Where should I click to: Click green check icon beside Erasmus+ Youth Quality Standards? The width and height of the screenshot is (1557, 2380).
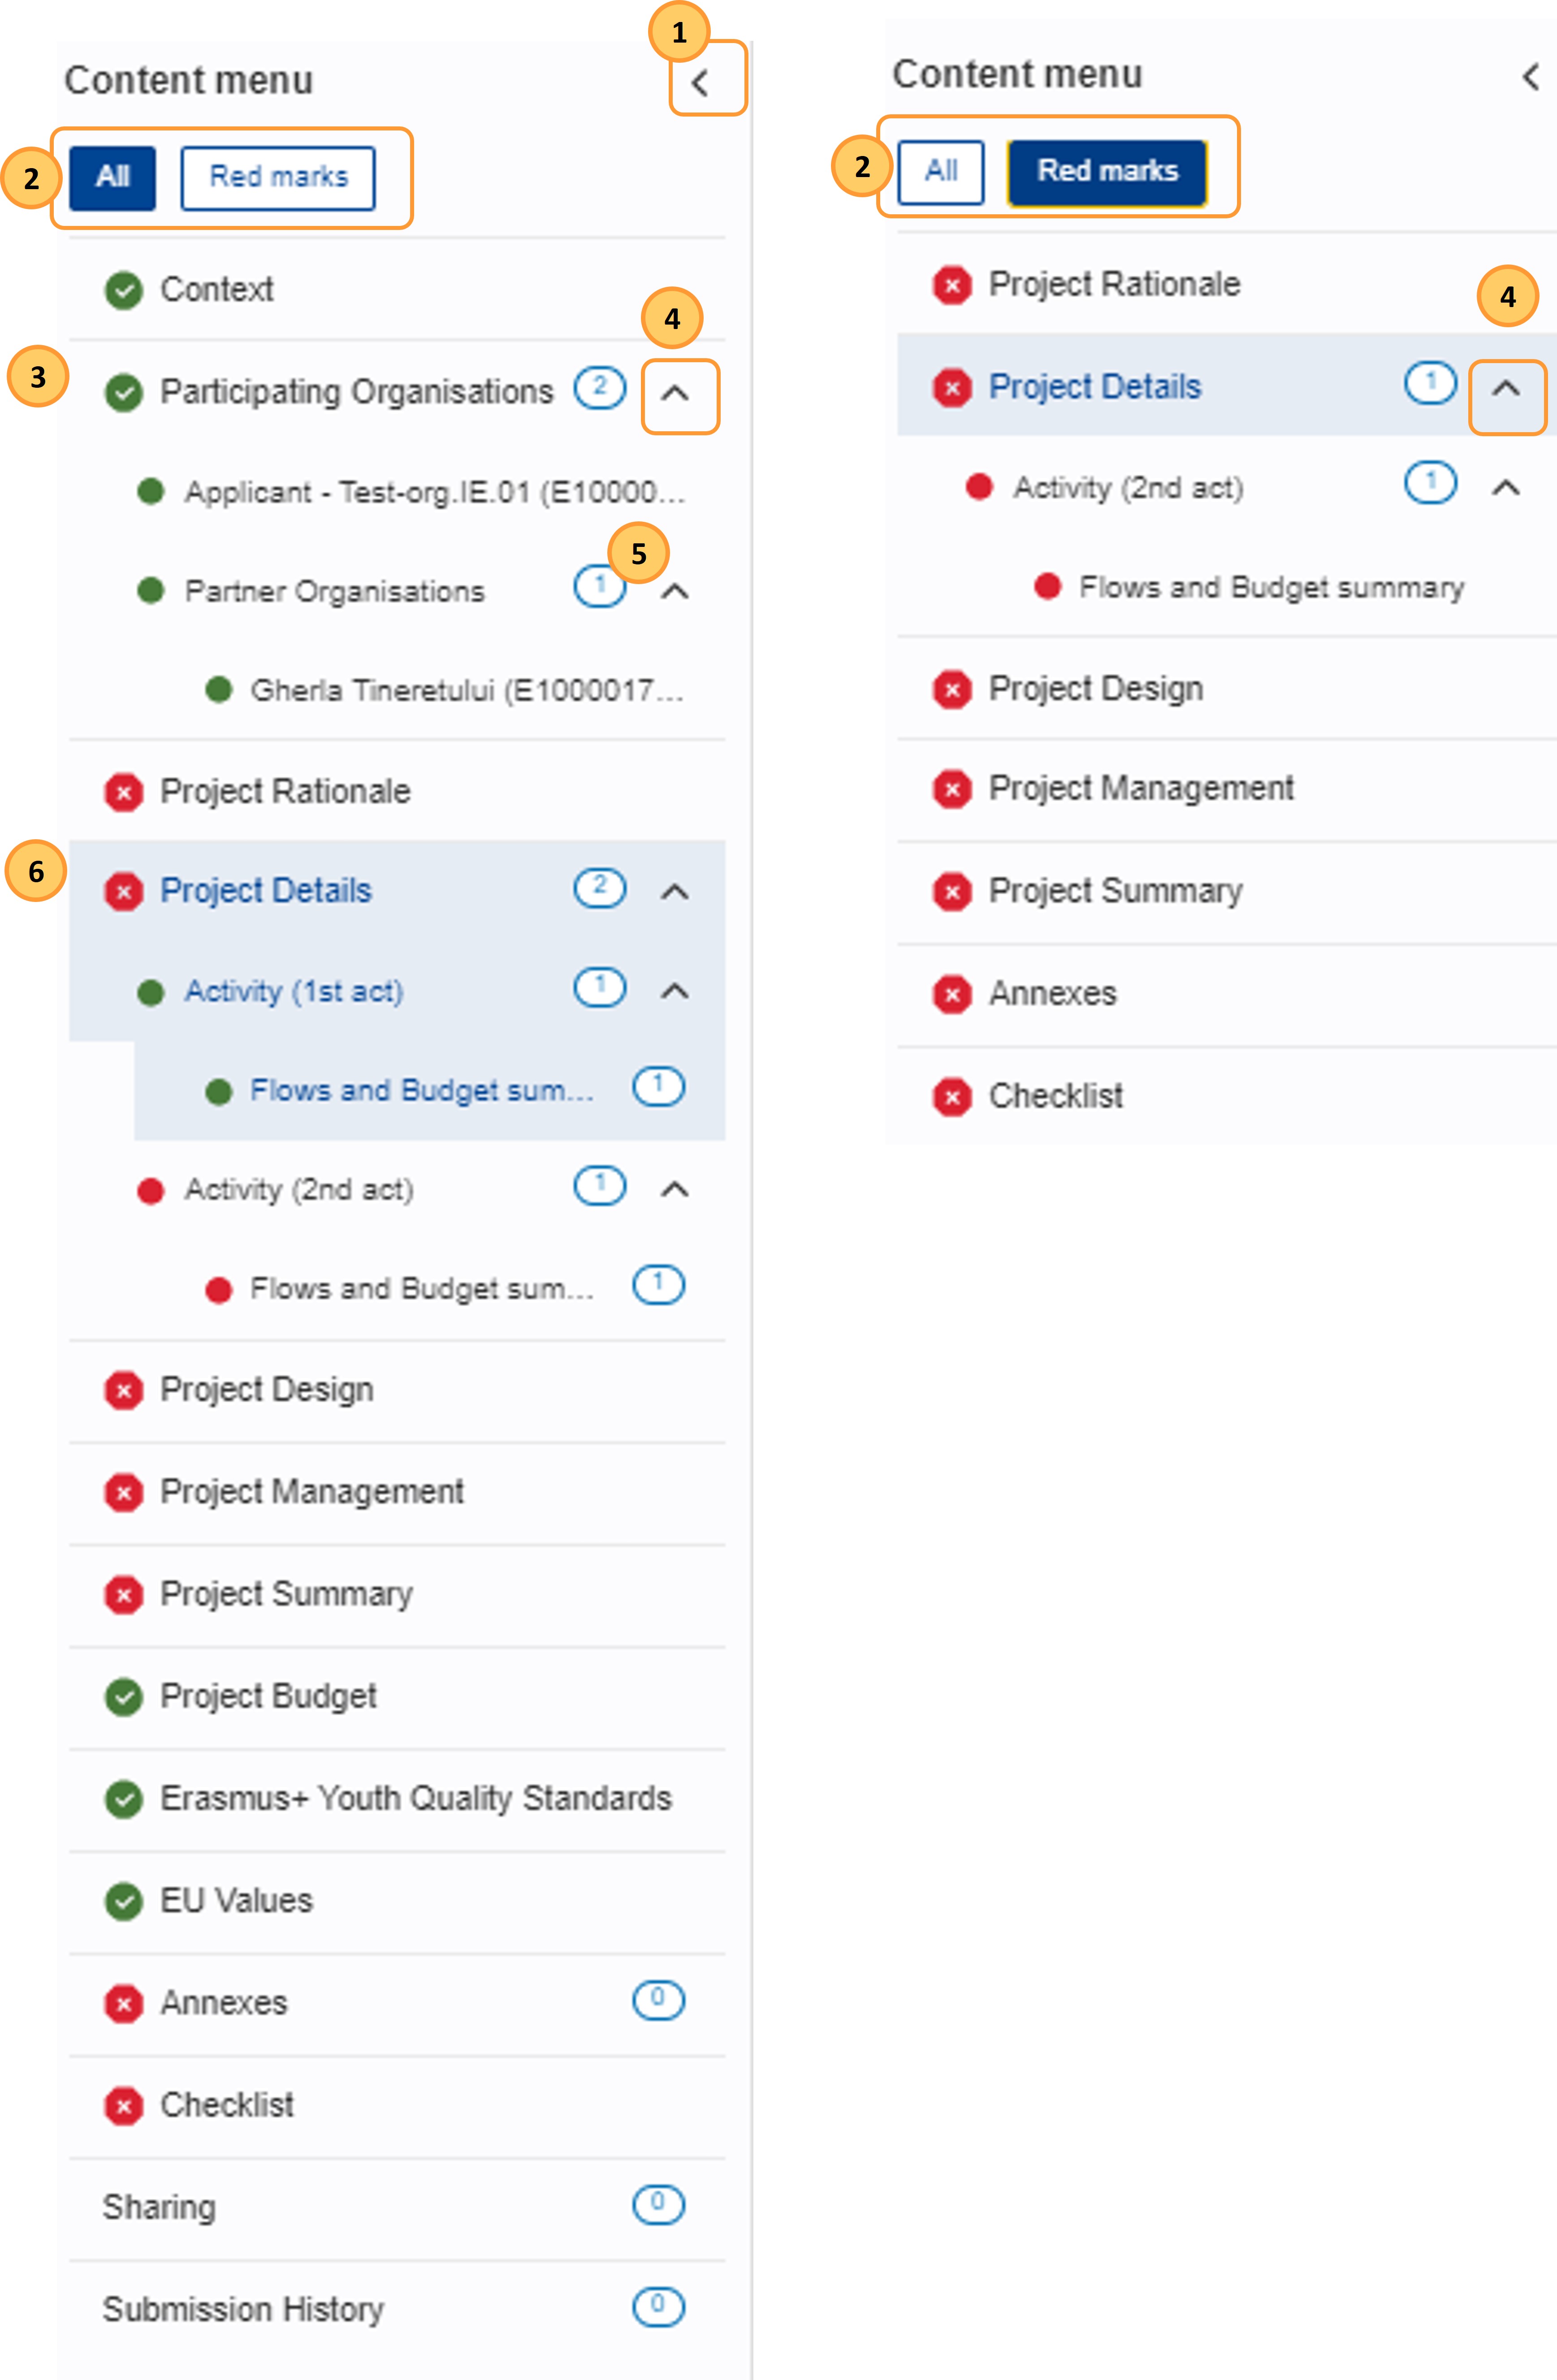pyautogui.click(x=124, y=1799)
